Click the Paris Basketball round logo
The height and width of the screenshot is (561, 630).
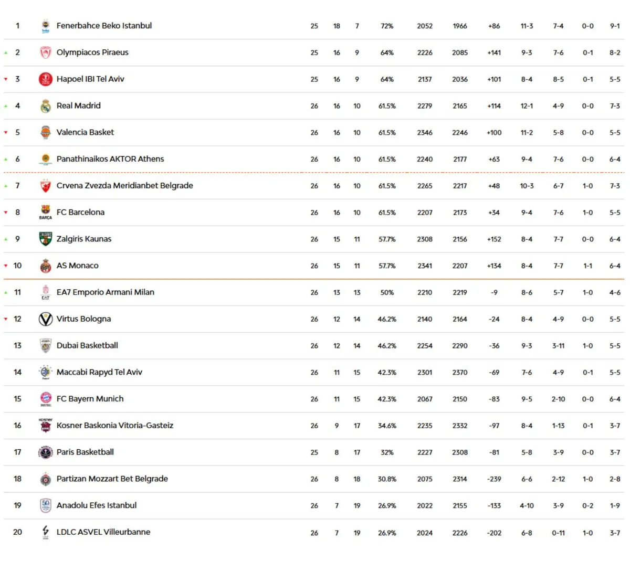[46, 452]
